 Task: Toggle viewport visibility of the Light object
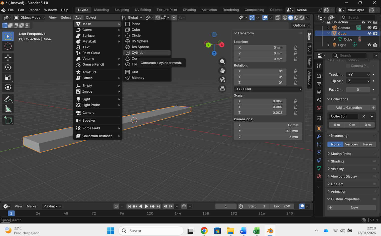tap(369, 45)
